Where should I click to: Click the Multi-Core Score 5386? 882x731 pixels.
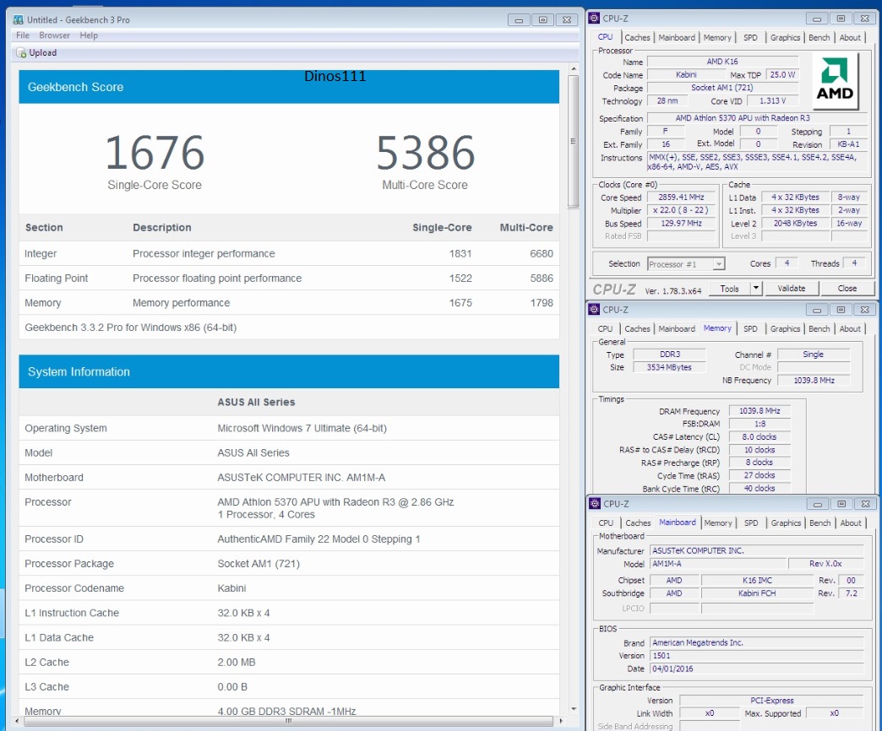[425, 152]
